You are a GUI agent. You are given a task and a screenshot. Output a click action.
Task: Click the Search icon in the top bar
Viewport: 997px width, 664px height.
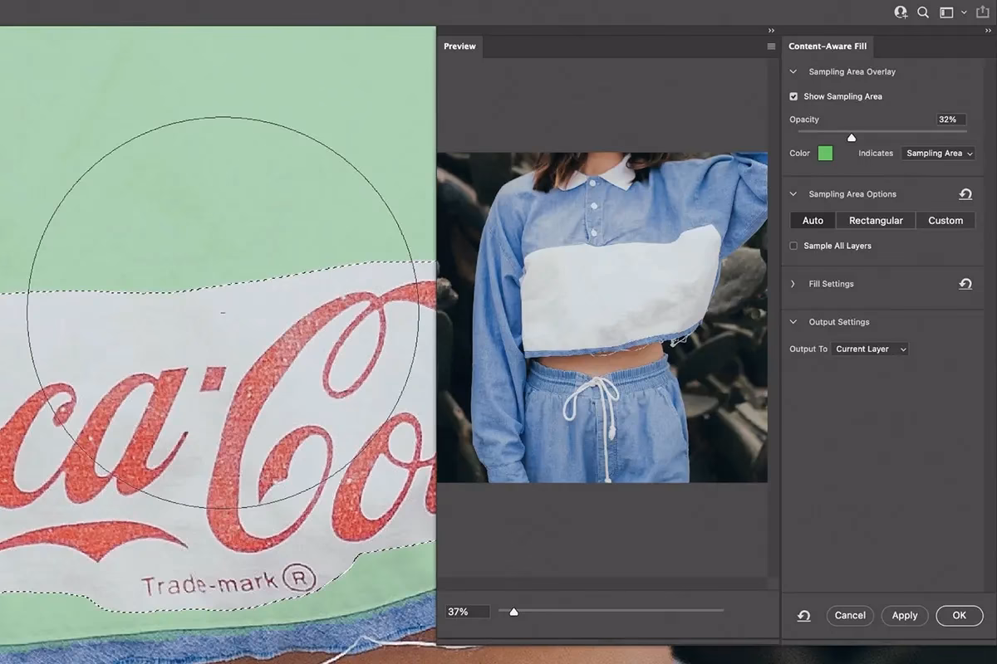(x=922, y=12)
